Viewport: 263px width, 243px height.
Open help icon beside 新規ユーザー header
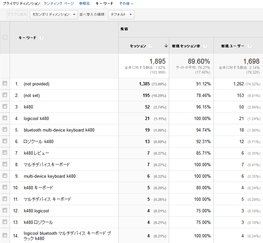249,46
